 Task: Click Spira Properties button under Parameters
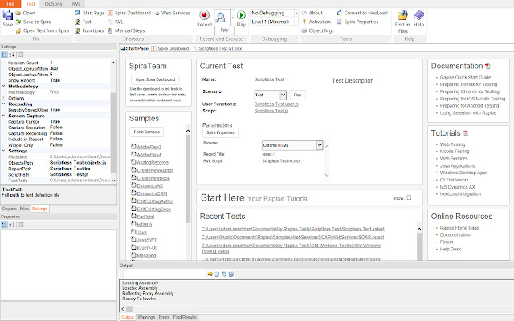click(220, 132)
